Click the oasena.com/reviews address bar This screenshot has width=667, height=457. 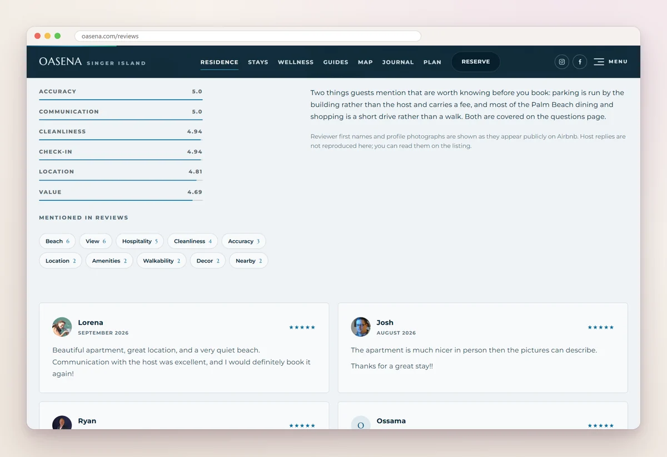tap(248, 36)
